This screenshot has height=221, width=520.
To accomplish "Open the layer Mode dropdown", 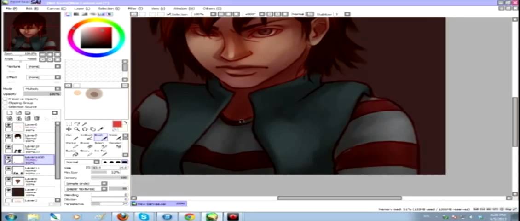I will click(x=42, y=89).
